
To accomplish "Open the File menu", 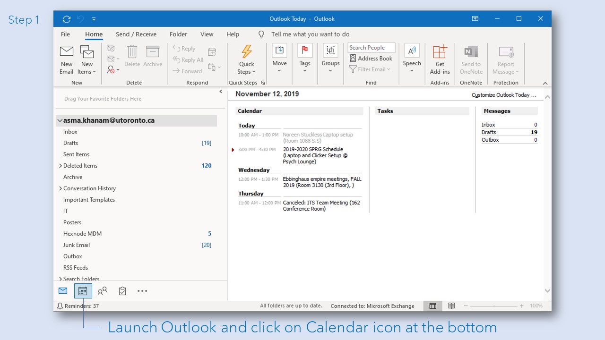I will click(66, 34).
